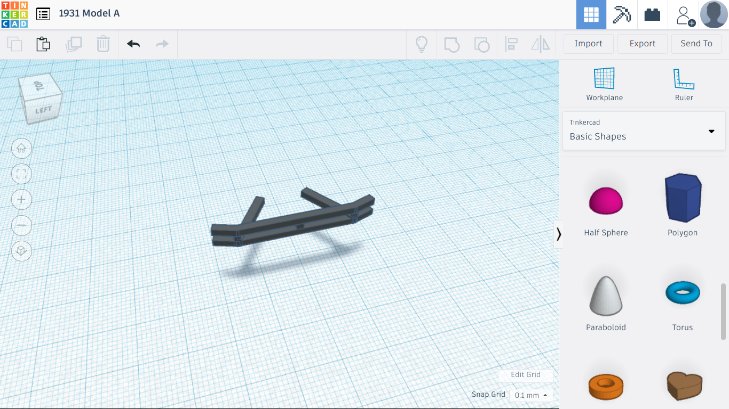Toggle orthographic view mode
Screen dimensions: 729x409
21,251
